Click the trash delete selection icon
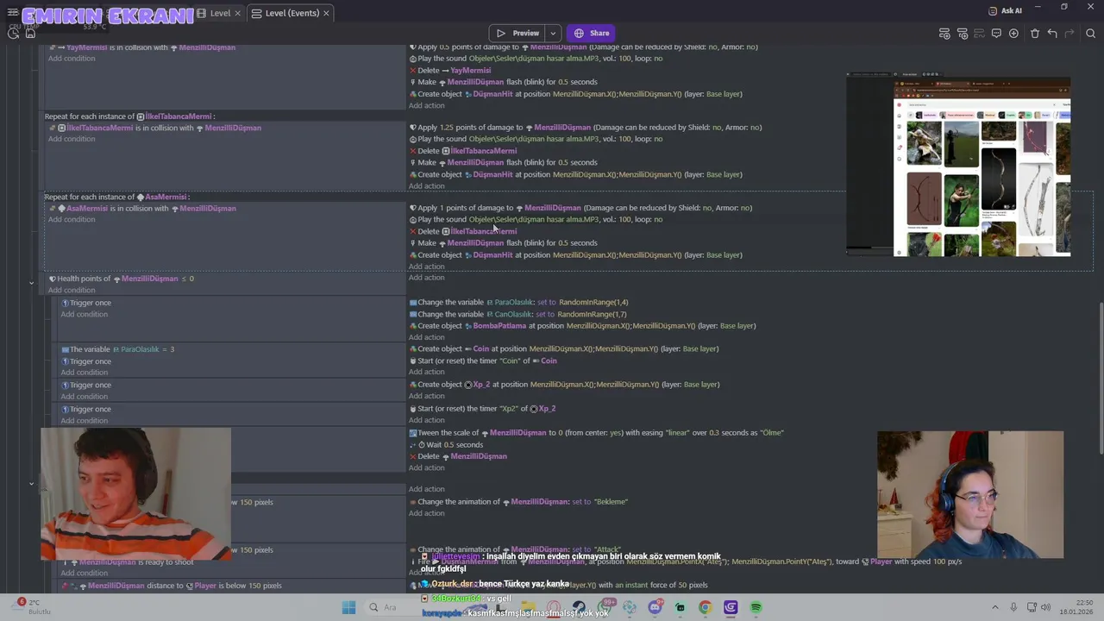 (1035, 34)
